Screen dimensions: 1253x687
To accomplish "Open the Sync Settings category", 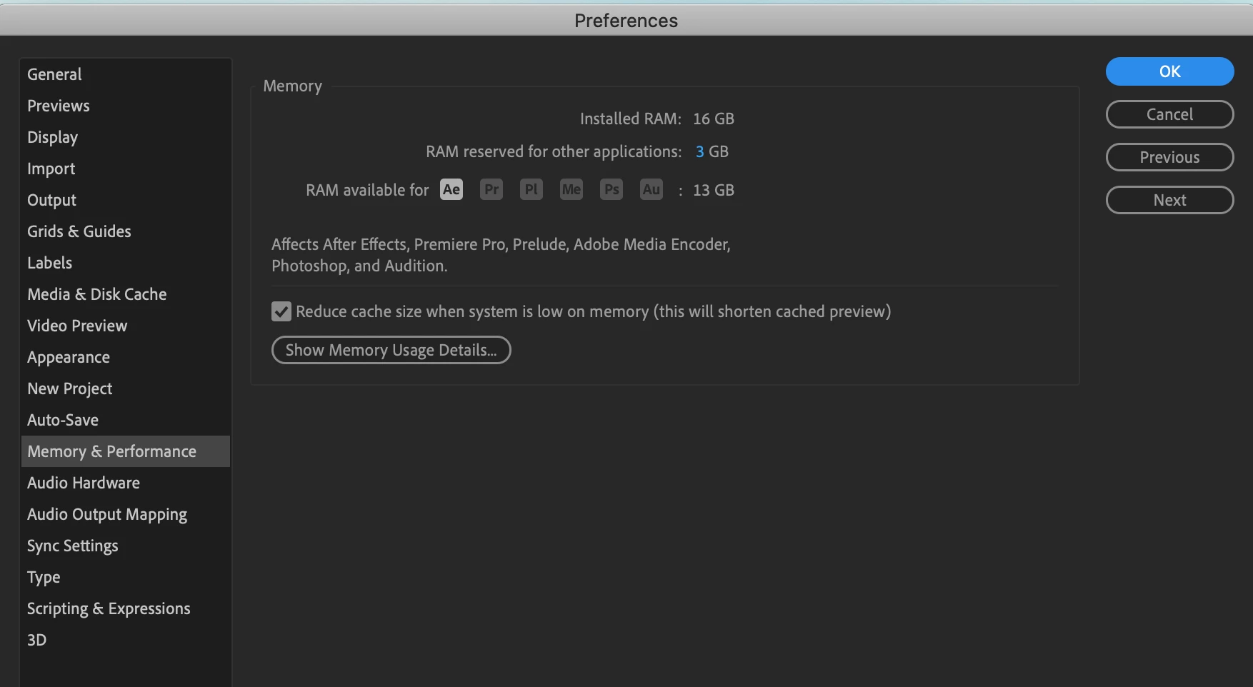I will (126, 546).
